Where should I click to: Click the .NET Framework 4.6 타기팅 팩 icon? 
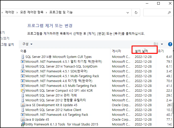[x=23, y=81]
